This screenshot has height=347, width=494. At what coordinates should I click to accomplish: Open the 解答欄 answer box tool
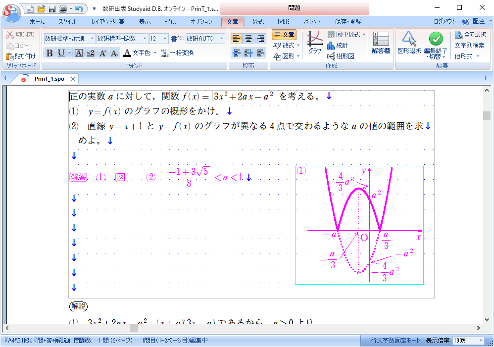pos(381,43)
